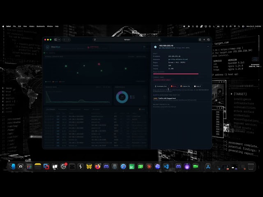263x197 pixels.
Task: Block the host with the red Block button
Action: [173, 86]
